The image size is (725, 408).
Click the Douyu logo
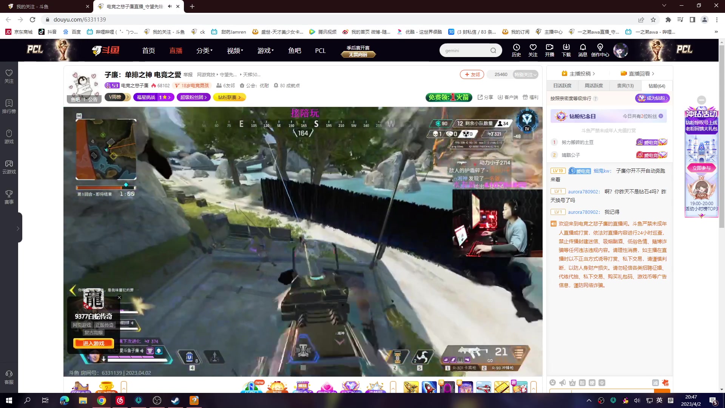[x=106, y=50]
